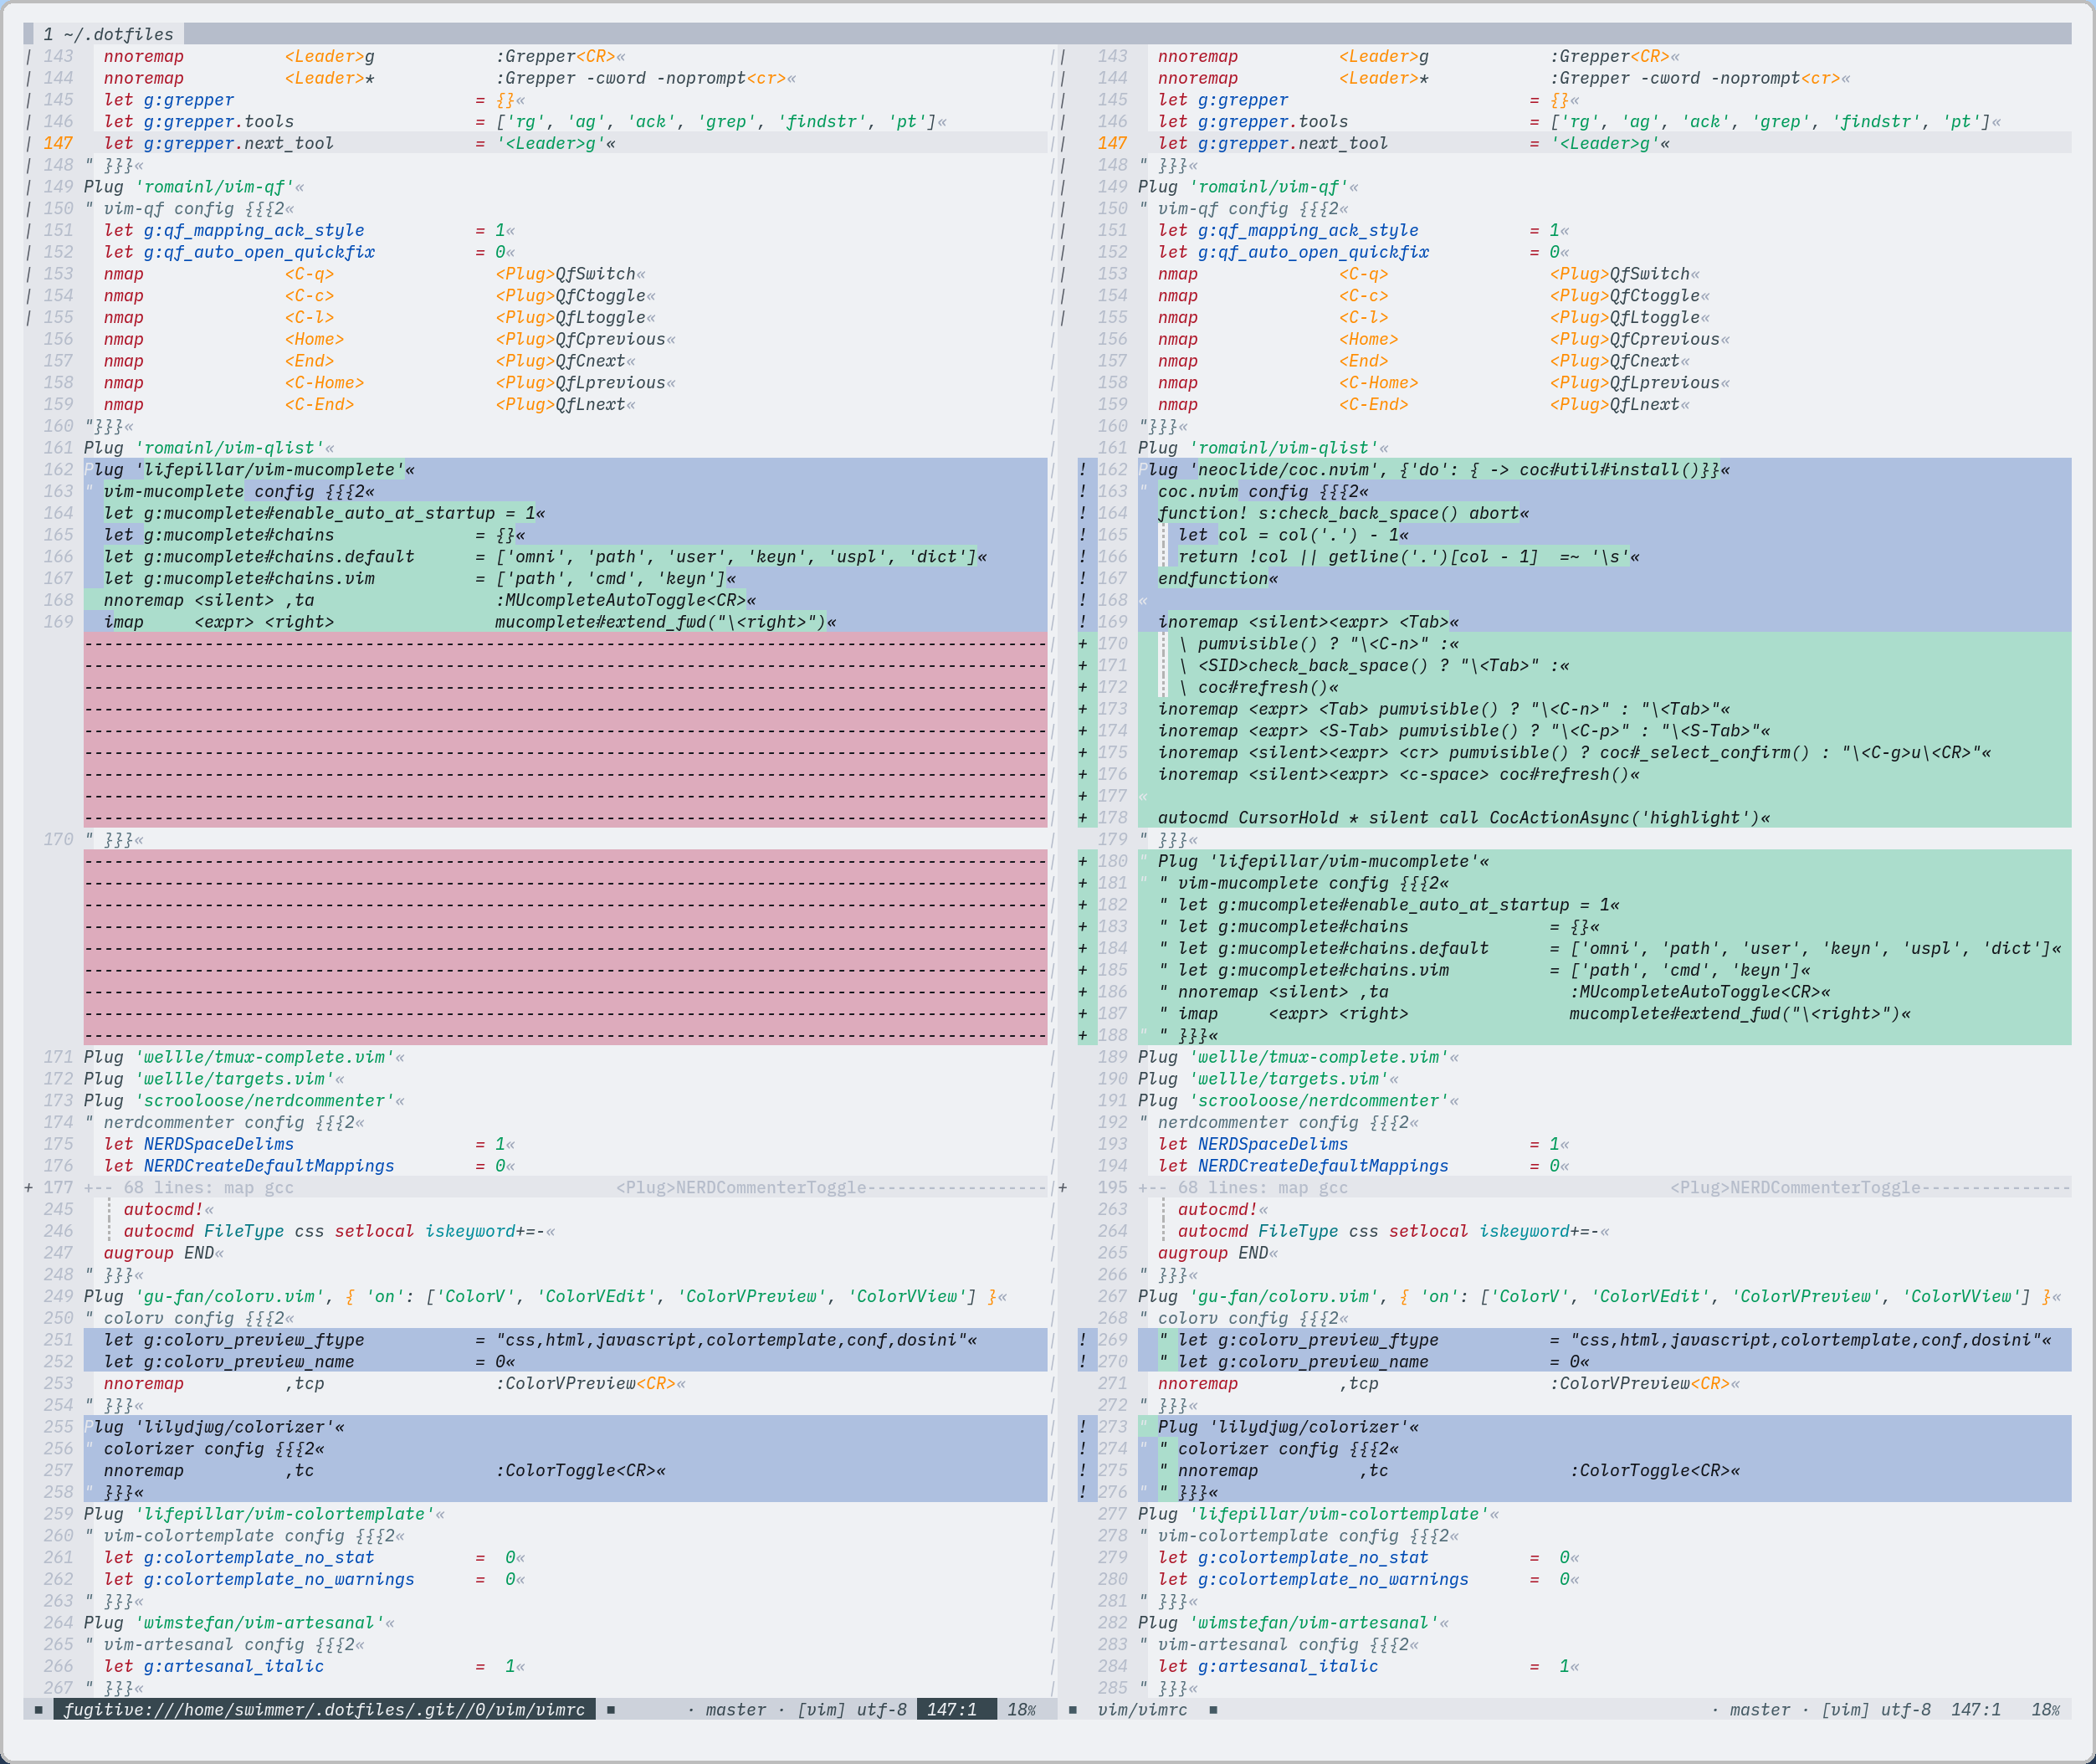This screenshot has width=2096, height=1764.
Task: Click the added-line '+' sign at line 188
Action: (x=1082, y=1035)
